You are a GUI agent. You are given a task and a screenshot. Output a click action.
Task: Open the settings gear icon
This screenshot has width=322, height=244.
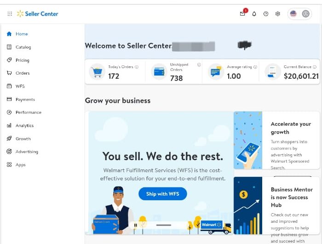(x=278, y=14)
